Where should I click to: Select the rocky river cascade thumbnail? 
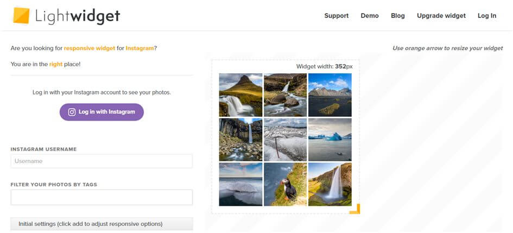285,95
